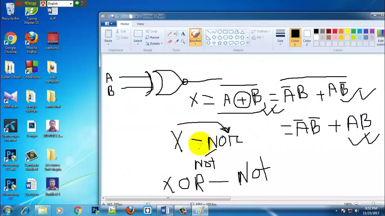Choose the Oval shape
Image resolution: width=385 pixels, height=216 pixels.
click(x=220, y=32)
